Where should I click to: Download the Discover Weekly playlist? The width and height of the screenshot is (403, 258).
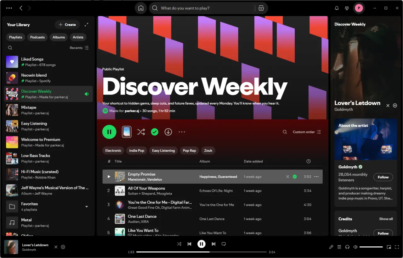click(168, 132)
